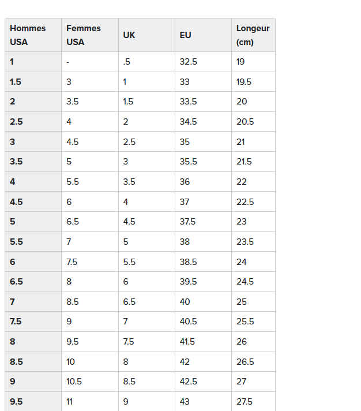This screenshot has height=411, width=361.
Task: Select the "EU" column header
Action: 186,35
